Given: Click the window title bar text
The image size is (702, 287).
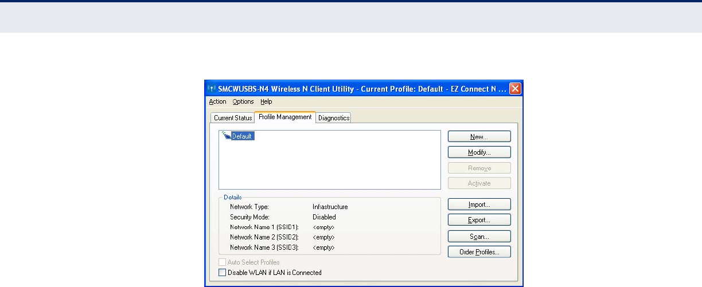Looking at the screenshot, I should (362, 89).
